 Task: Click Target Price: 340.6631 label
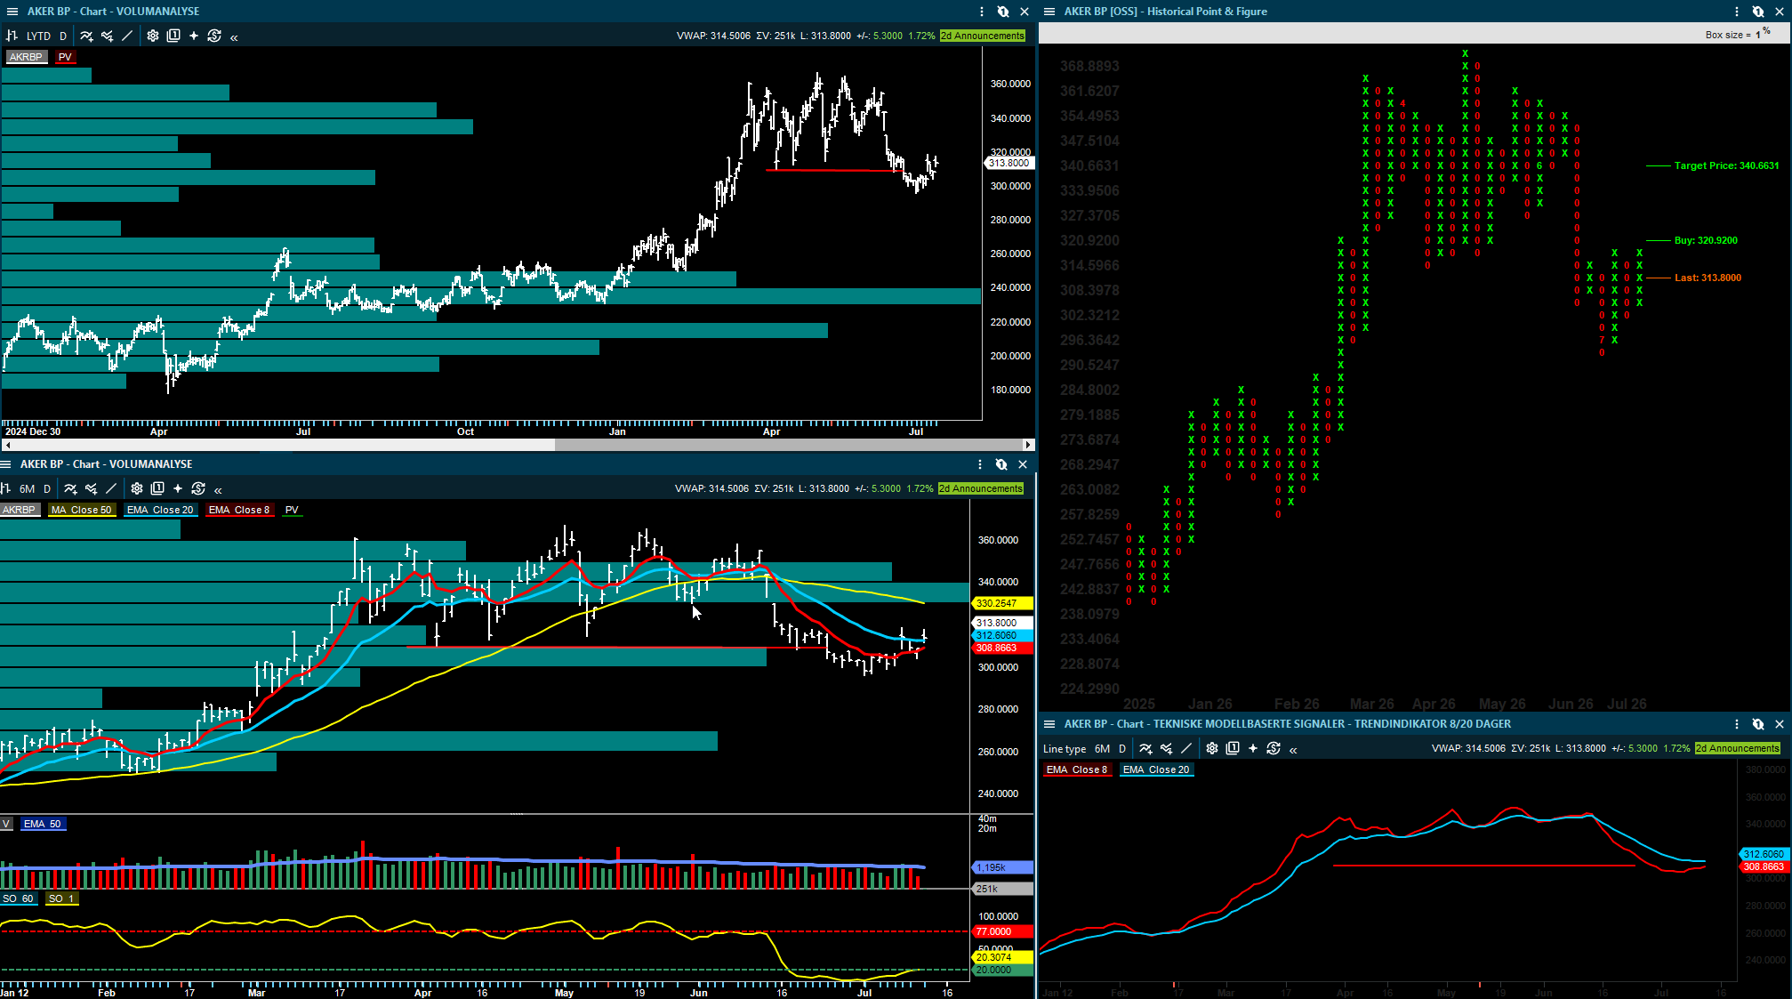[1726, 165]
